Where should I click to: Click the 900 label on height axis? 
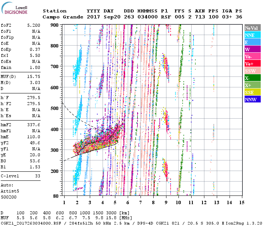tap(55, 25)
